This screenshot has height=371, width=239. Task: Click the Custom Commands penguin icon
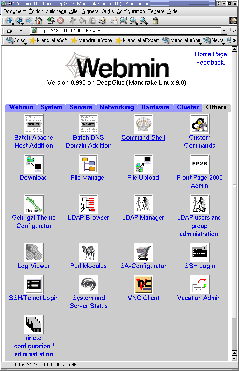[x=200, y=124]
